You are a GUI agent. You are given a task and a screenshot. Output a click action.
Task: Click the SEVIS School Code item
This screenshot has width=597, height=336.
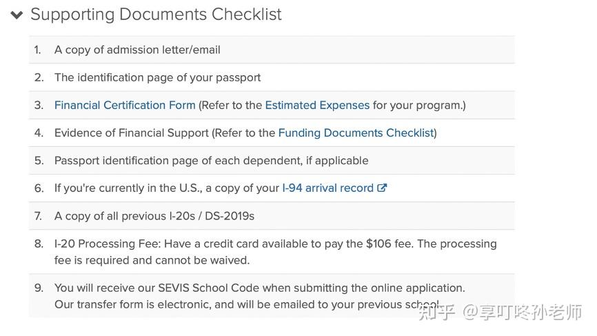tap(259, 288)
